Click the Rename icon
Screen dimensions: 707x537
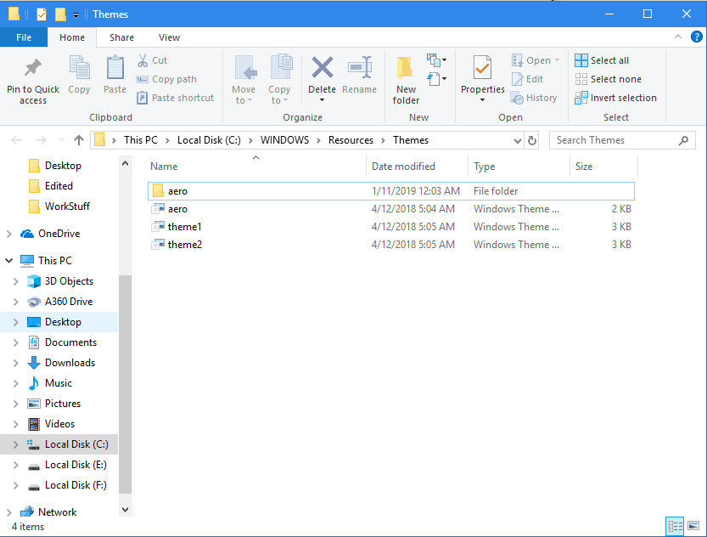click(x=360, y=68)
